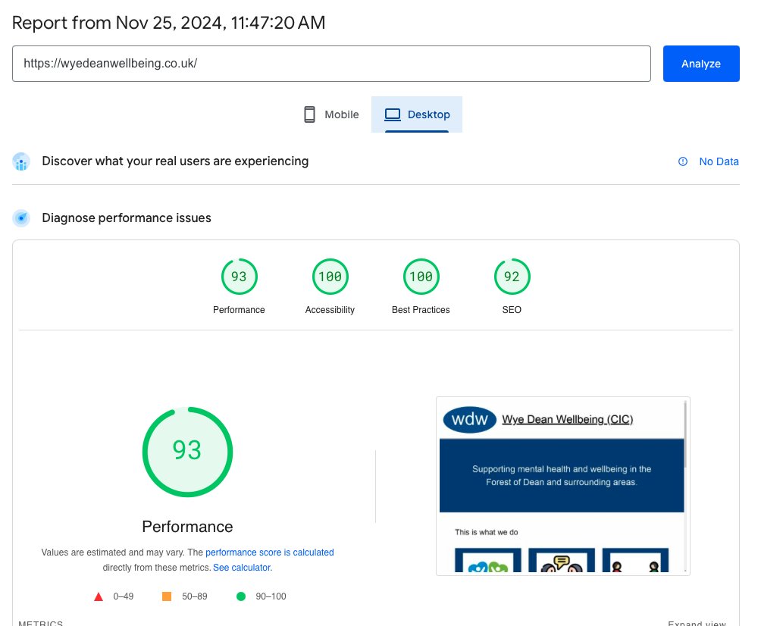This screenshot has width=783, height=626.
Task: Open the performance score is calculated link
Action: [x=270, y=552]
